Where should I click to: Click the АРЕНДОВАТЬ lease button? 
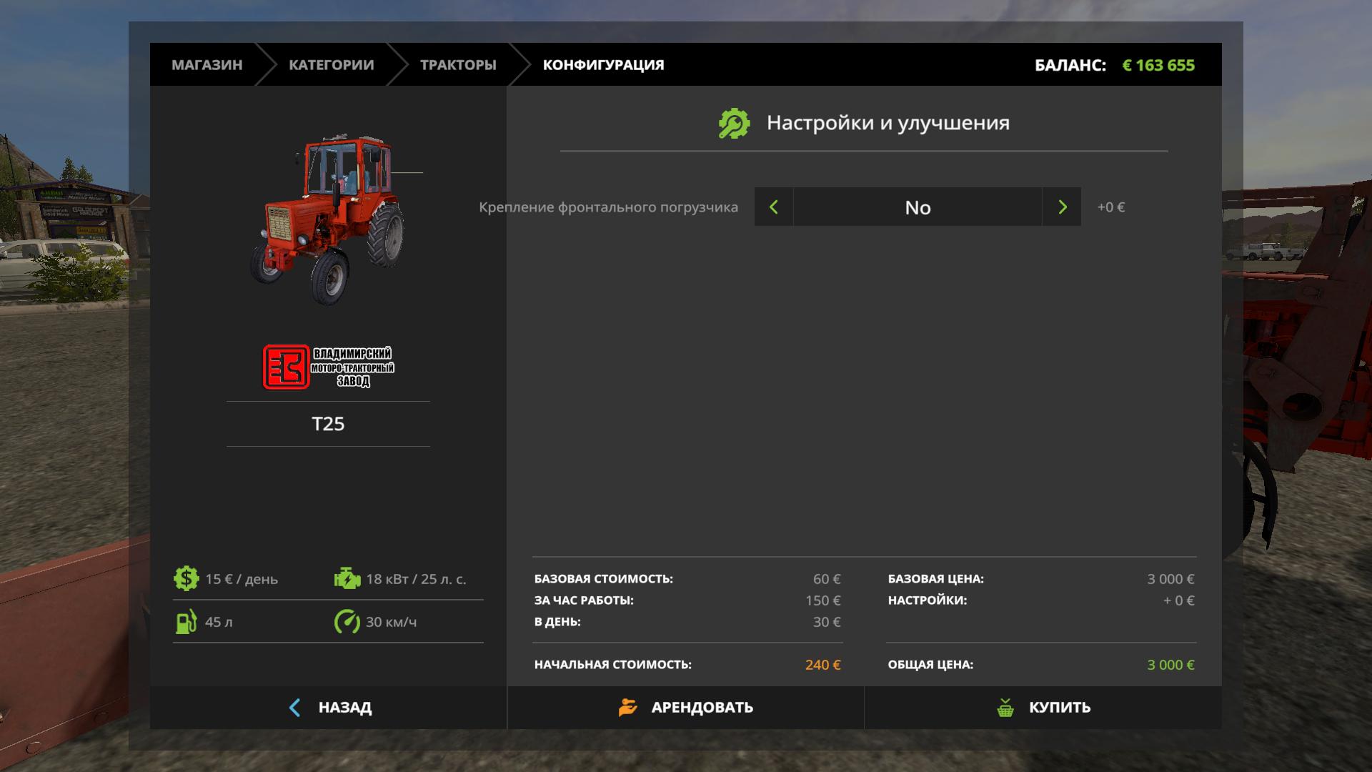click(x=686, y=708)
